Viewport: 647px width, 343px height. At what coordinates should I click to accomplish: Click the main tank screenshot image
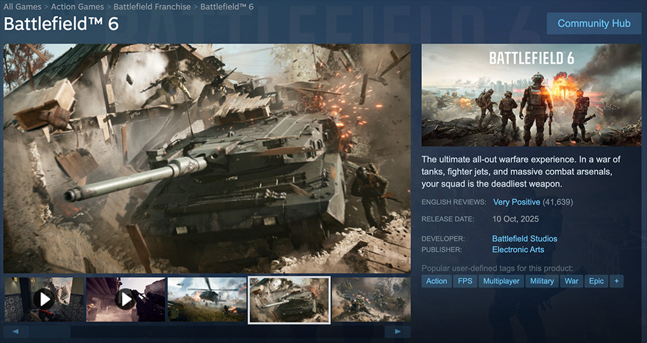tap(207, 158)
